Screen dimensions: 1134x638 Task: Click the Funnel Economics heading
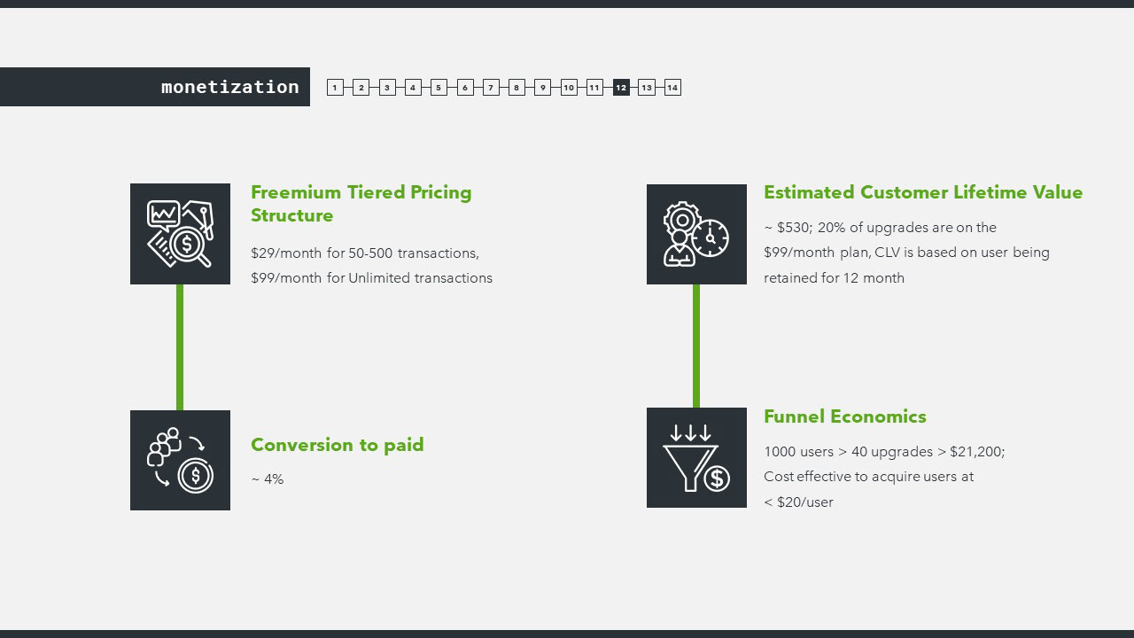coord(844,416)
